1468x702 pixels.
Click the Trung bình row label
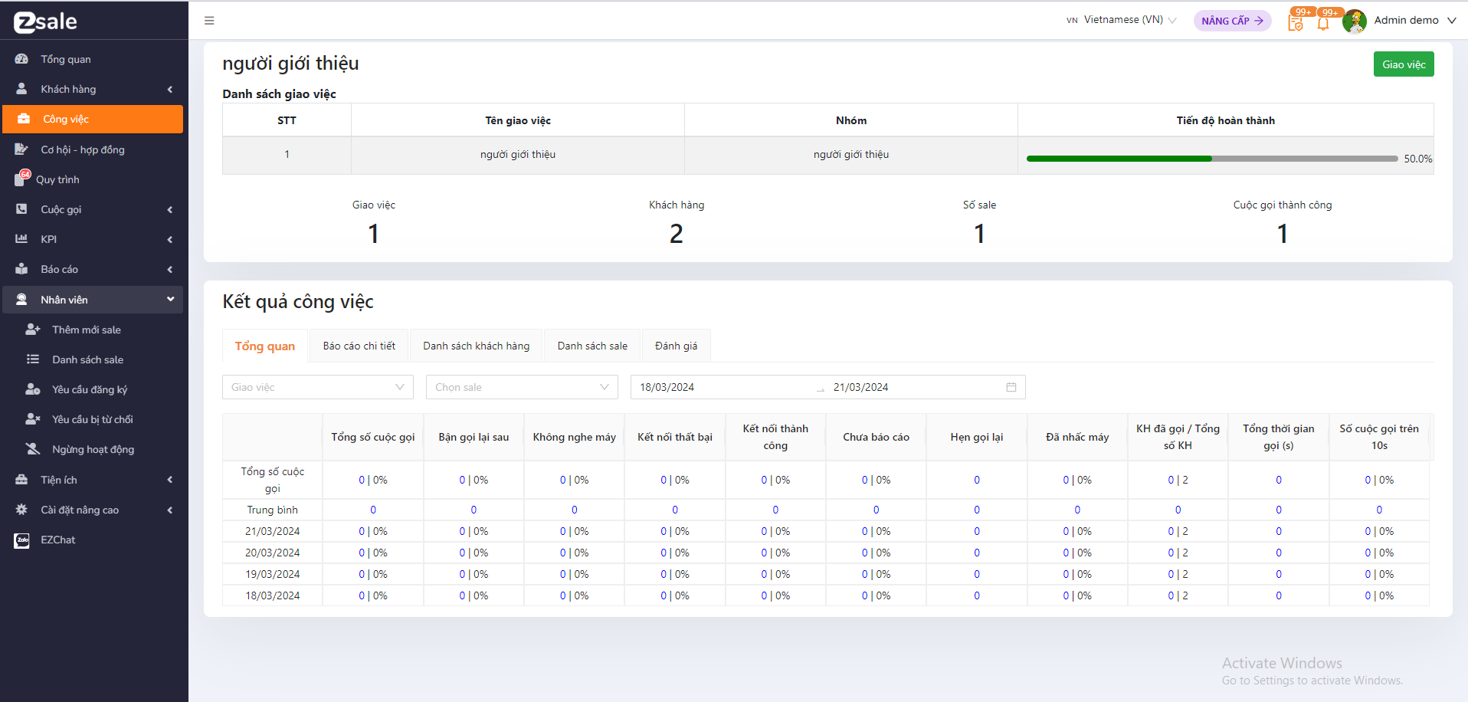273,510
